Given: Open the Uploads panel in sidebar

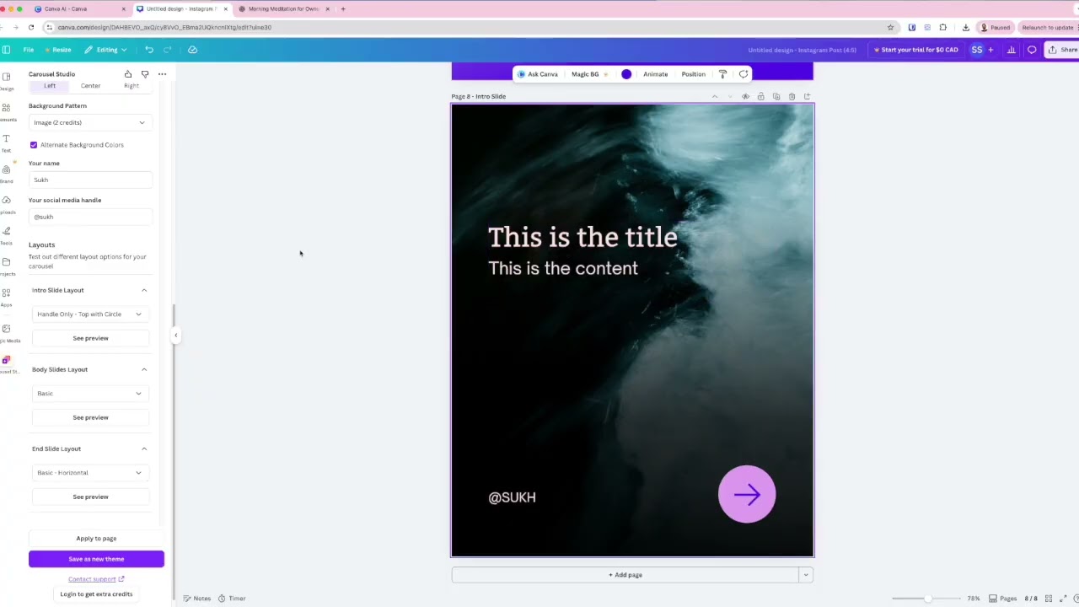Looking at the screenshot, I should click(6, 203).
